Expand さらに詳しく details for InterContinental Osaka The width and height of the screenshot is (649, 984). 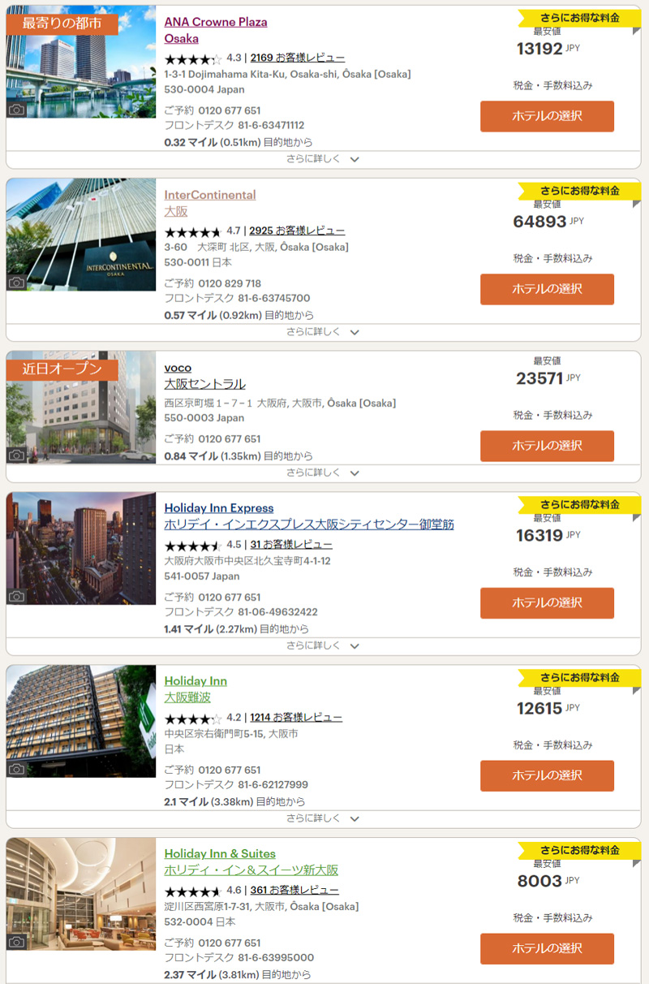point(323,332)
